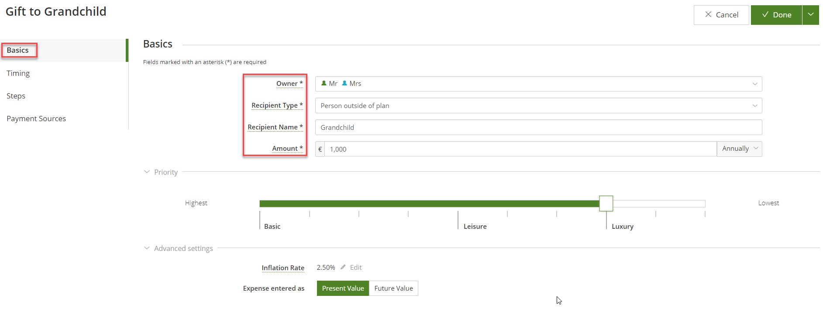Go to Payment Sources tab
The image size is (823, 312).
click(36, 119)
